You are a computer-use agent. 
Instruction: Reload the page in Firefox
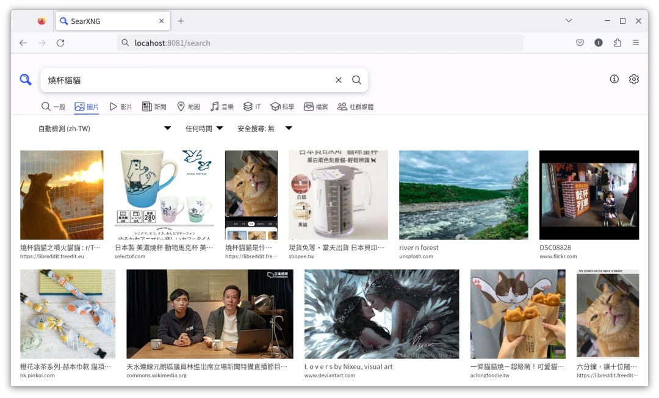click(x=60, y=43)
